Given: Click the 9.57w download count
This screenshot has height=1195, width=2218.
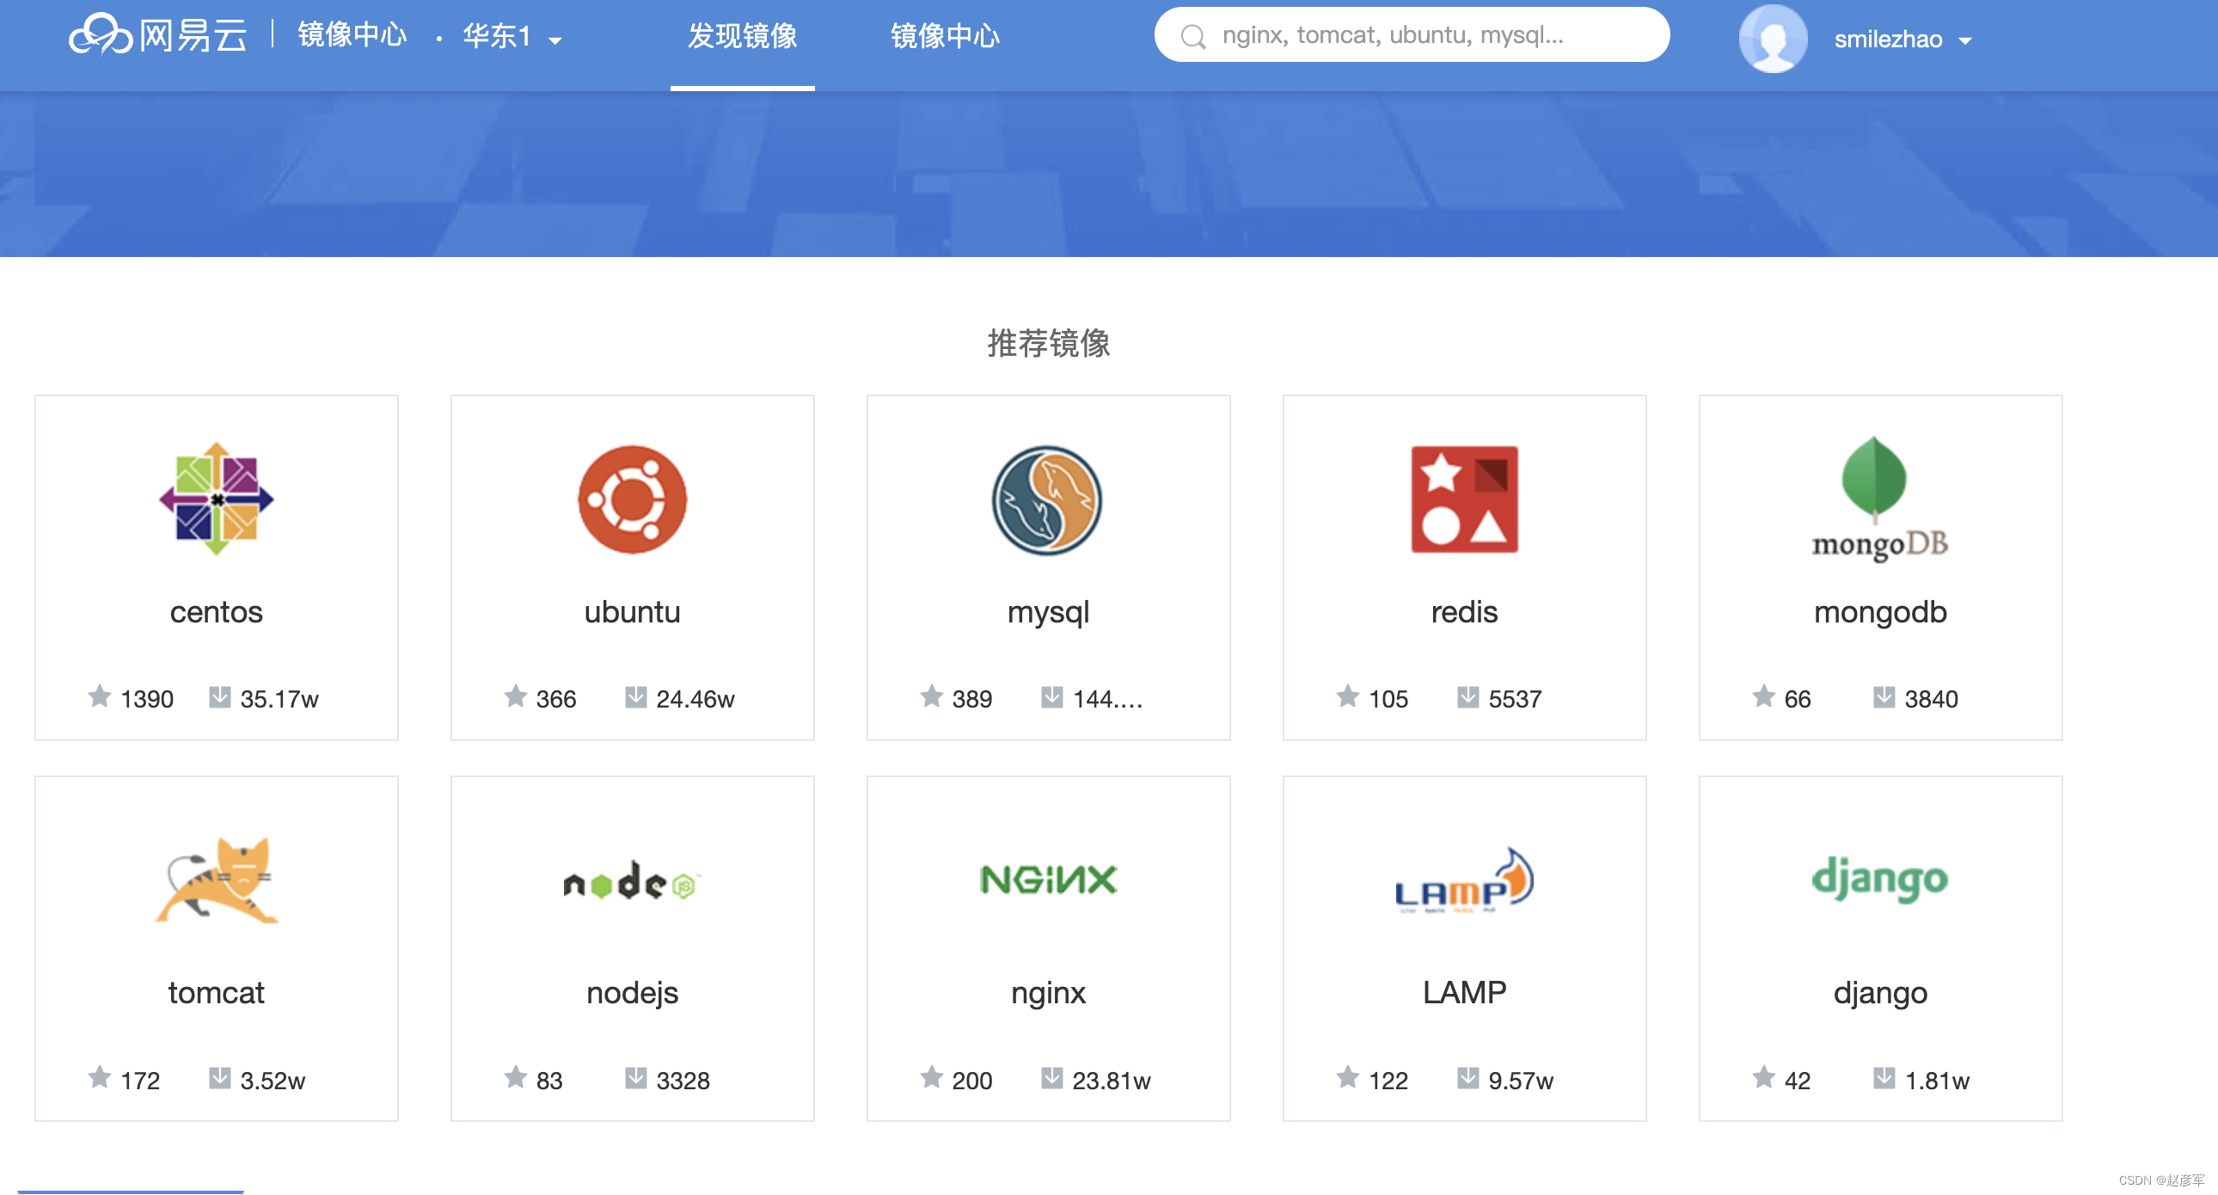Looking at the screenshot, I should [x=1520, y=1081].
